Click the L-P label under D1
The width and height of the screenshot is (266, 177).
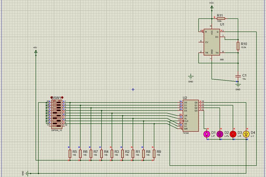click(213, 136)
